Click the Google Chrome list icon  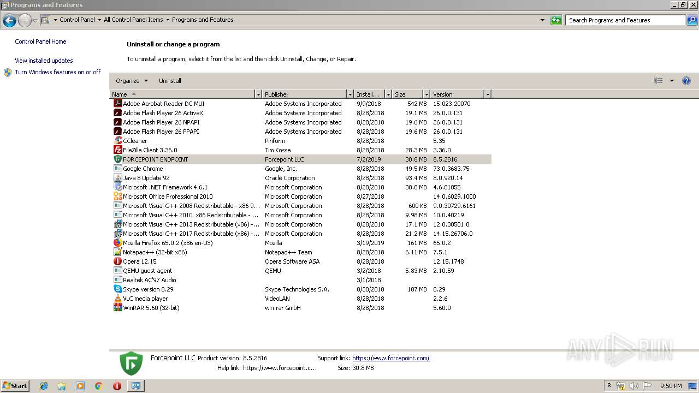[117, 168]
